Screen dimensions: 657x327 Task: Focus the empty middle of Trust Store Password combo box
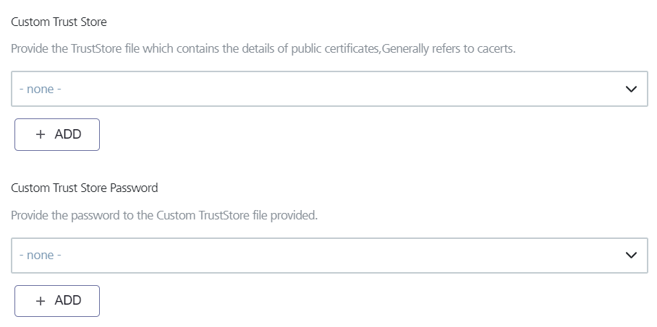pyautogui.click(x=329, y=256)
